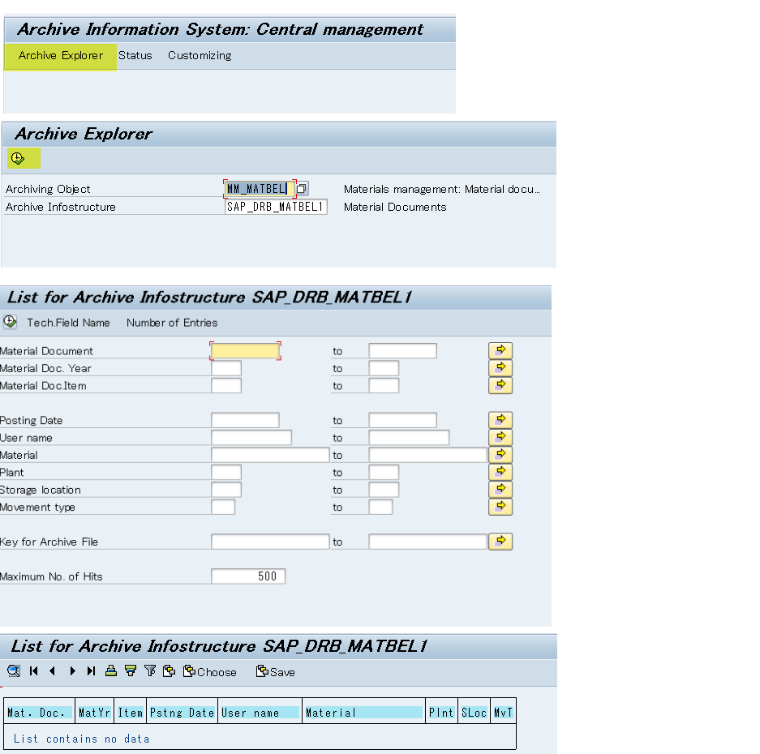Select the MvT column header
The image size is (760, 754).
(503, 713)
